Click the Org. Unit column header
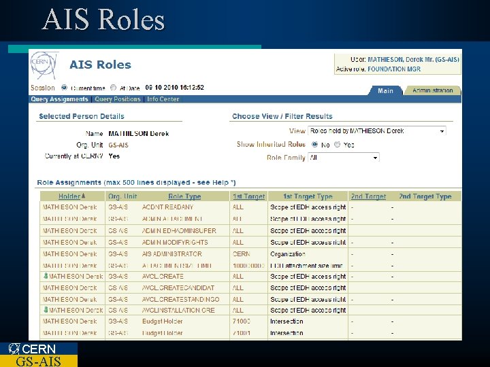Image resolution: width=490 pixels, height=367 pixels. [122, 196]
